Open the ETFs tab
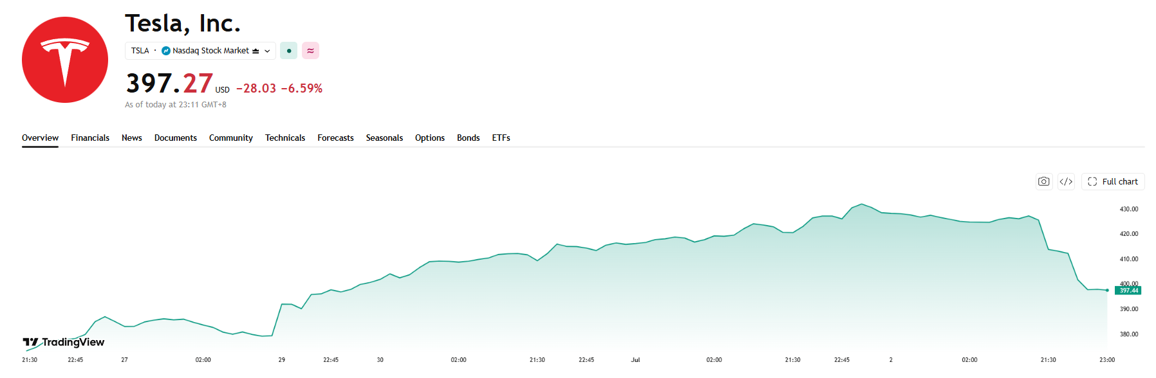The image size is (1156, 378). tap(501, 138)
